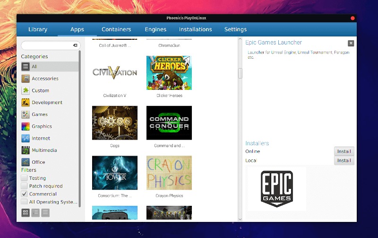The height and width of the screenshot is (238, 378).
Task: Click the Multimedia category label
Action: (x=44, y=150)
